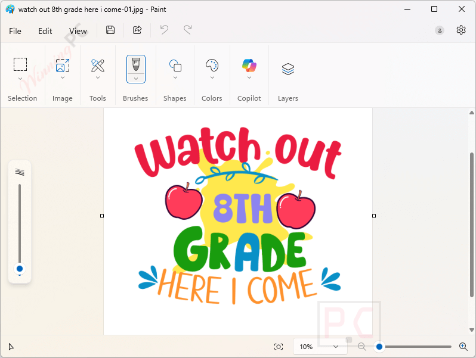Image resolution: width=476 pixels, height=358 pixels.
Task: Click the Tools label
Action: pos(98,98)
